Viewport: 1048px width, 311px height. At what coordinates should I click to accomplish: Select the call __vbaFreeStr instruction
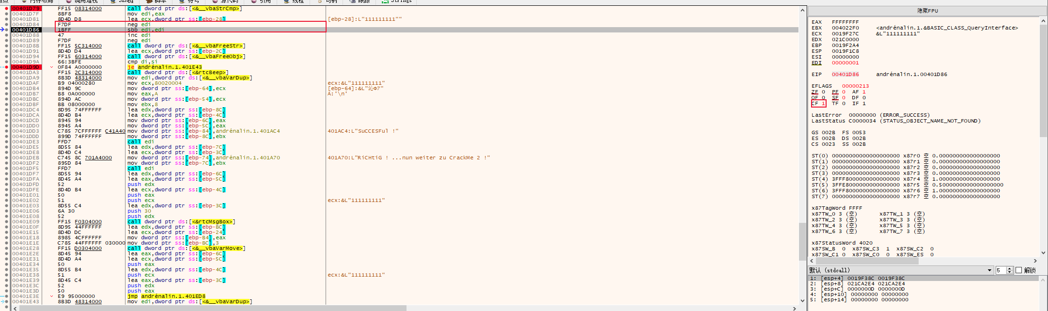click(186, 46)
